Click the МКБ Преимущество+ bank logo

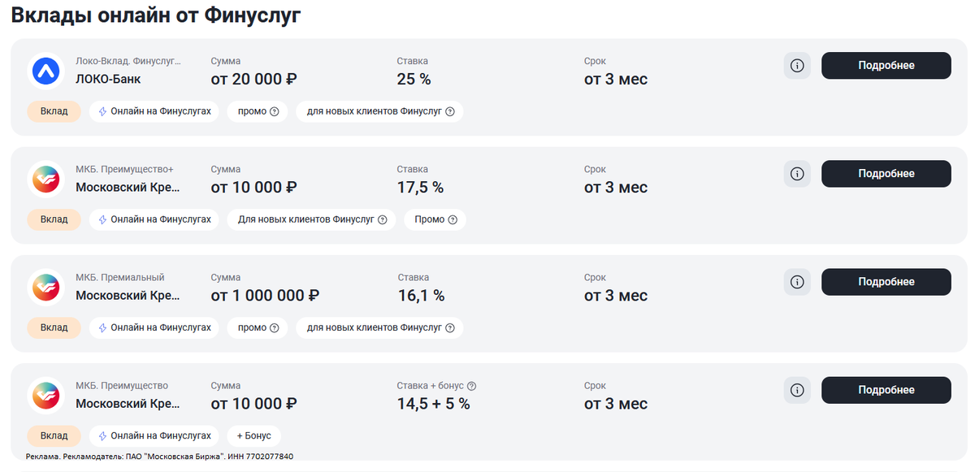(46, 180)
